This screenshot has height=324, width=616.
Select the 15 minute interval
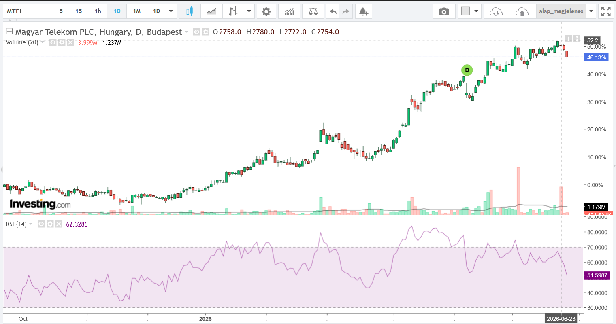point(79,11)
